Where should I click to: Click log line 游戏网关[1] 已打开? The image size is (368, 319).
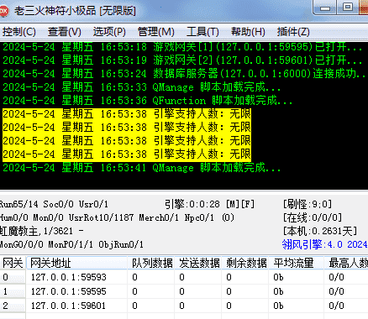(x=182, y=47)
